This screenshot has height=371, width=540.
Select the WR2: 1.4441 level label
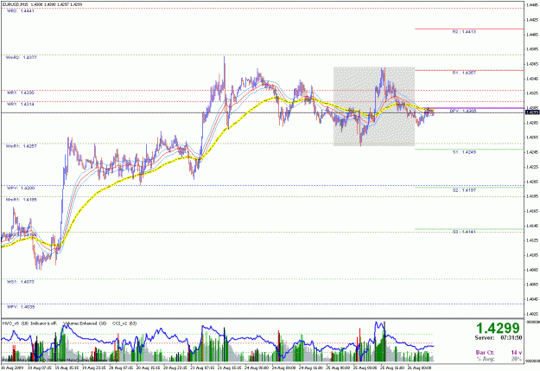pyautogui.click(x=21, y=11)
